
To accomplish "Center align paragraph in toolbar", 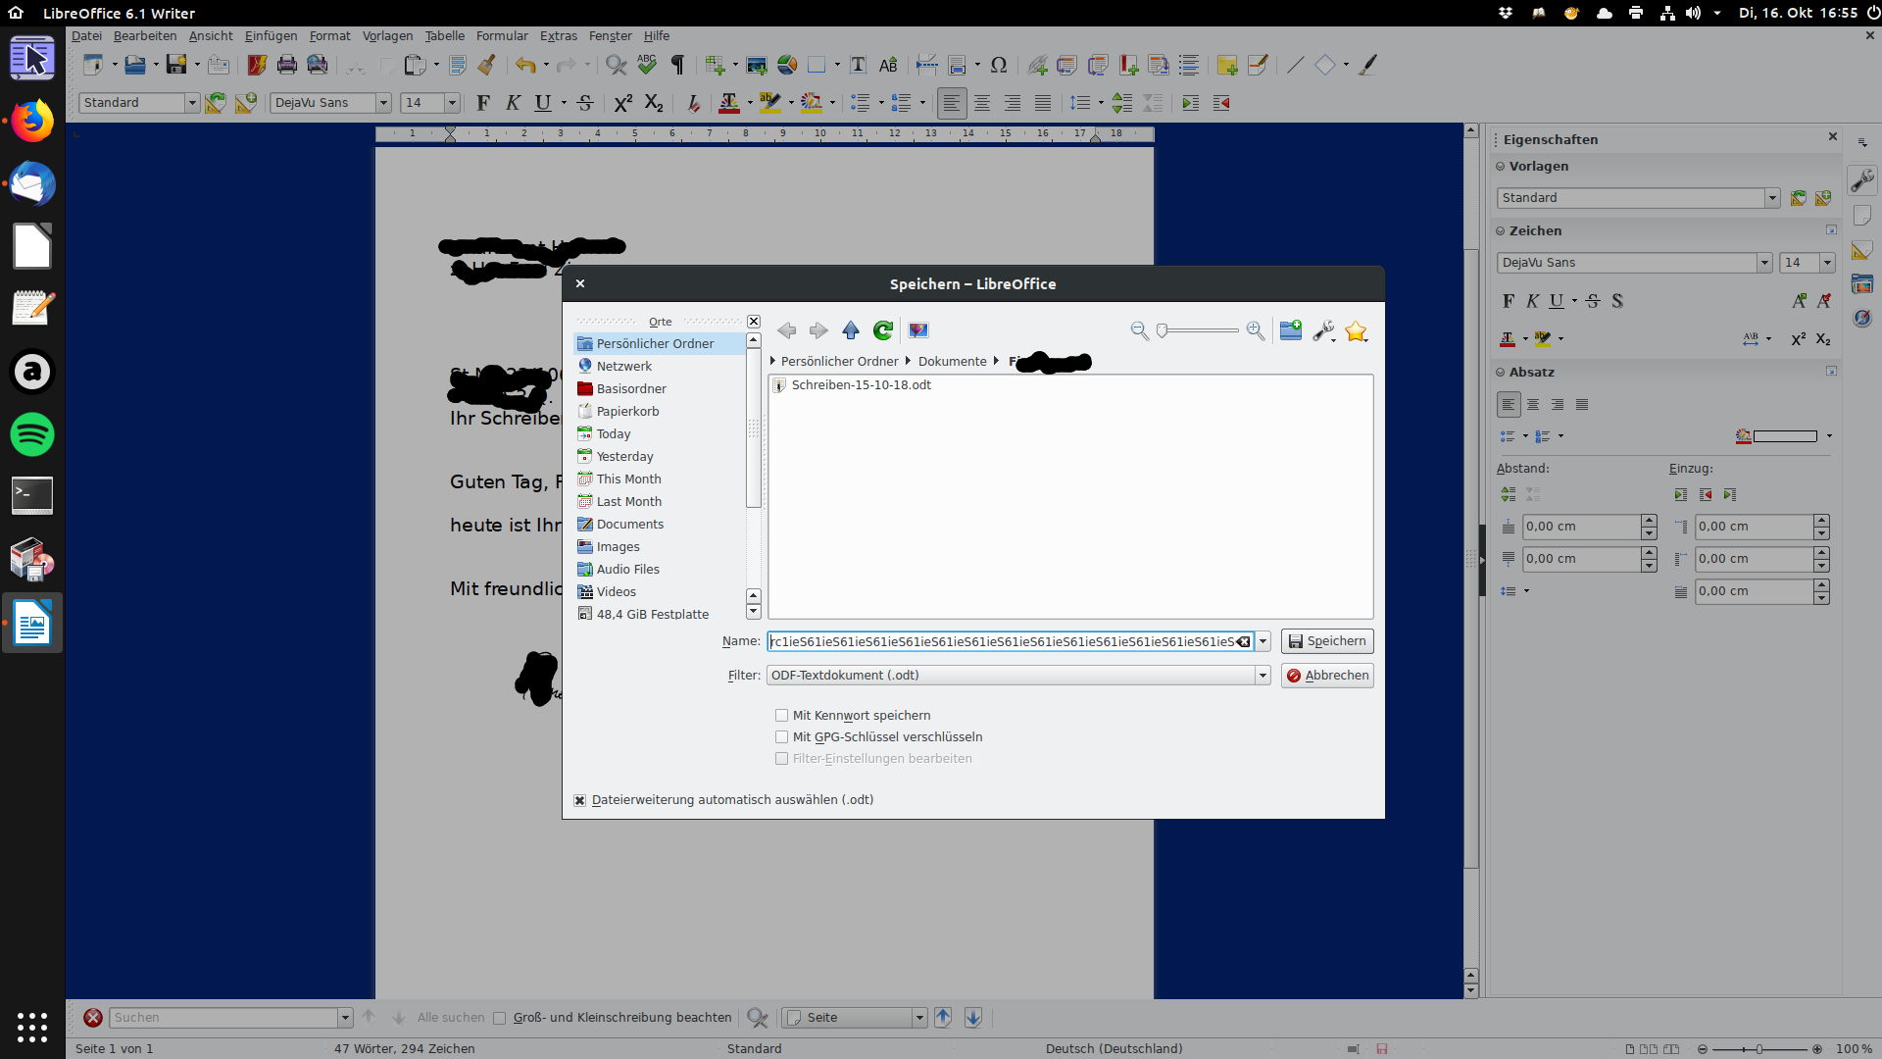I will 982,103.
